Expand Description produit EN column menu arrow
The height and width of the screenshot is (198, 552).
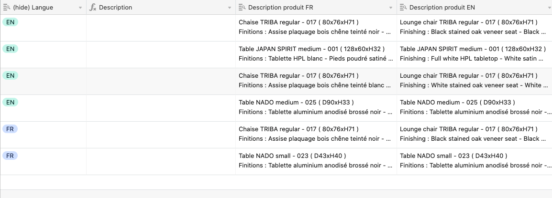pos(549,8)
